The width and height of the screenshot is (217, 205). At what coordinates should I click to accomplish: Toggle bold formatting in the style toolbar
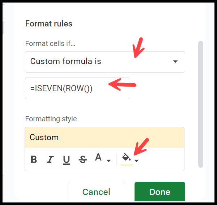point(34,159)
